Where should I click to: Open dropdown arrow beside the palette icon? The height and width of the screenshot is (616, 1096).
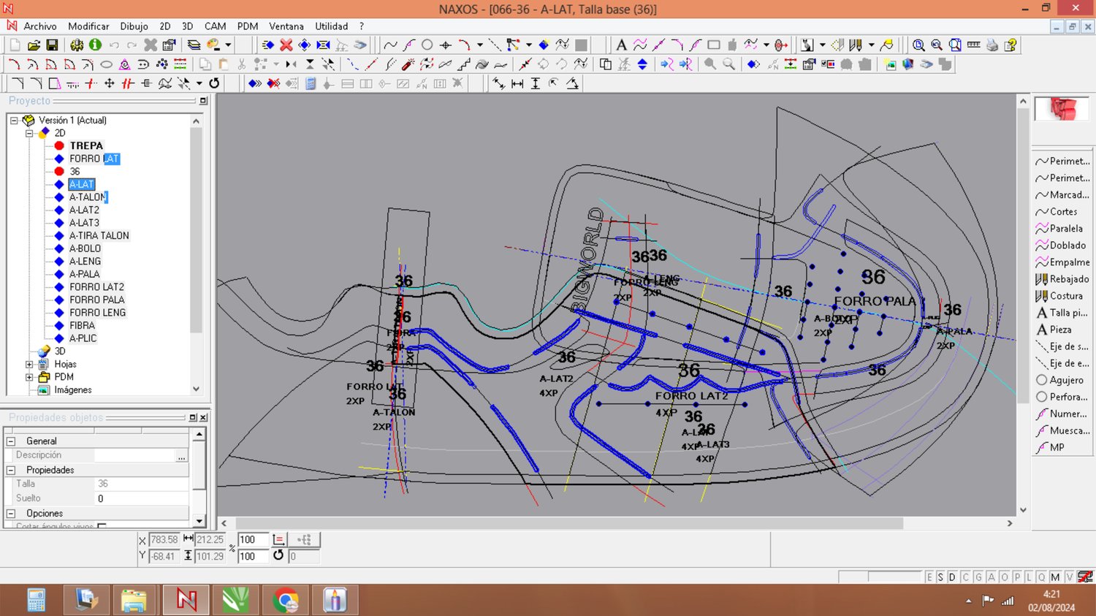tap(228, 45)
